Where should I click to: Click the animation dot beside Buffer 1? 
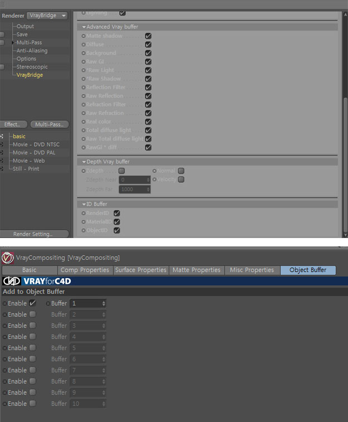(x=48, y=303)
